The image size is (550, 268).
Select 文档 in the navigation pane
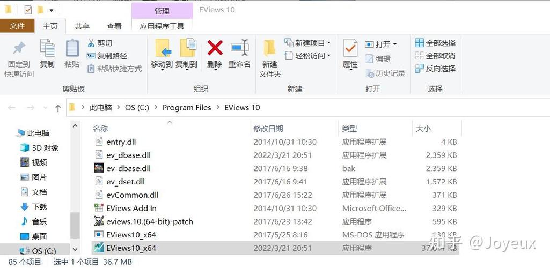pyautogui.click(x=33, y=192)
